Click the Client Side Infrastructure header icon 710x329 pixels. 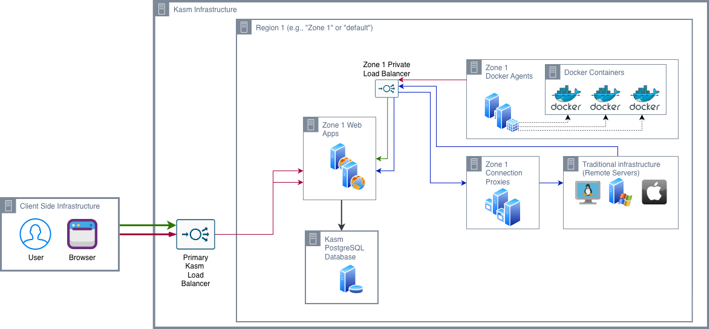8,206
